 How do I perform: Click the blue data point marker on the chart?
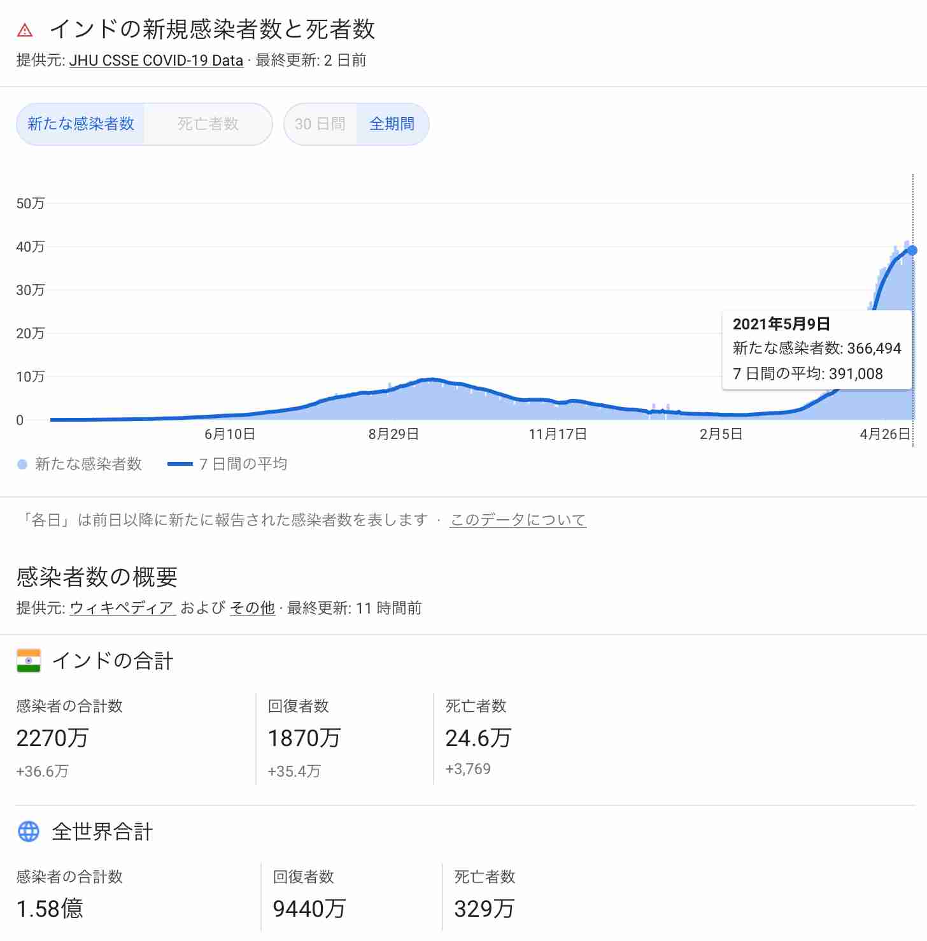tap(912, 250)
